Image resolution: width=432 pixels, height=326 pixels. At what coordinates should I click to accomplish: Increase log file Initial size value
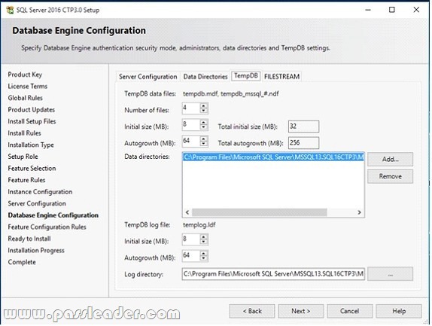tap(204, 237)
